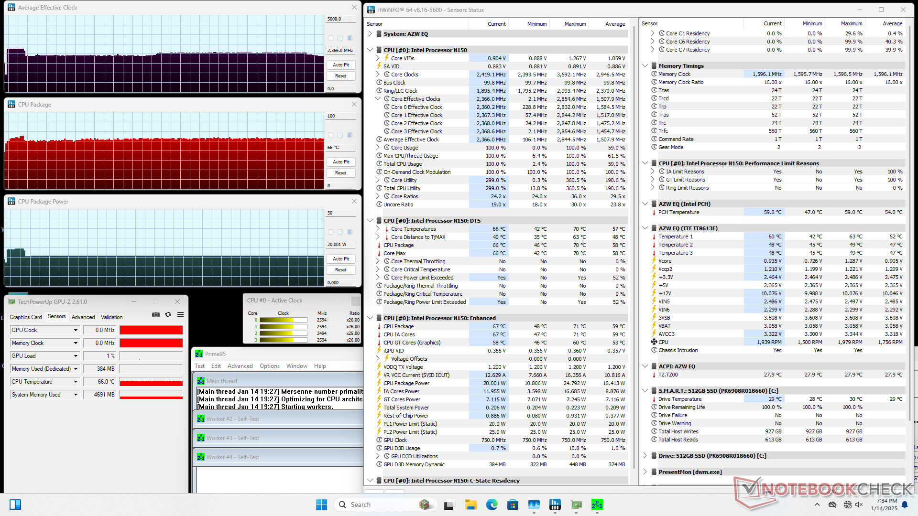
Task: Open Microsoft Edge from the taskbar
Action: point(492,505)
